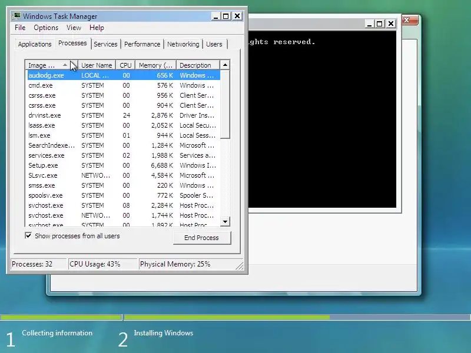Click the Installing Windows step label

click(x=164, y=333)
